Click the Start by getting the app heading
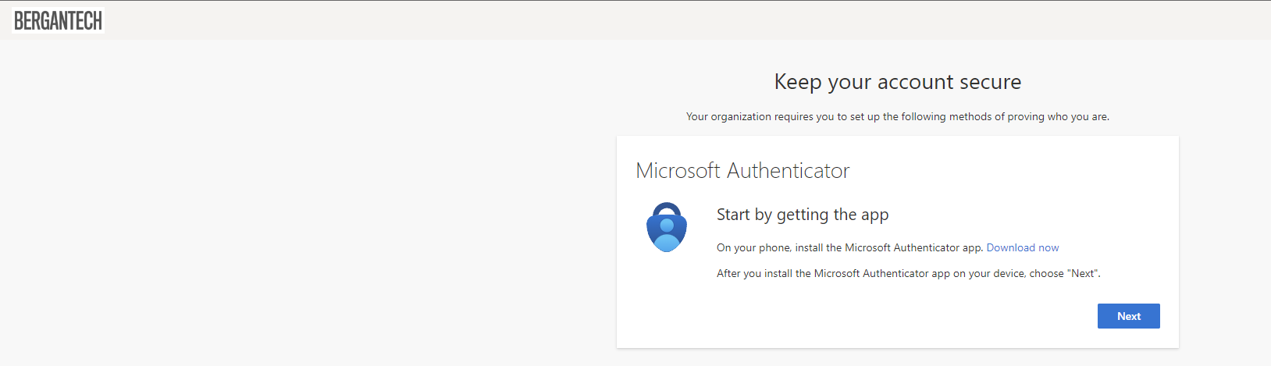Image resolution: width=1271 pixels, height=366 pixels. point(803,215)
